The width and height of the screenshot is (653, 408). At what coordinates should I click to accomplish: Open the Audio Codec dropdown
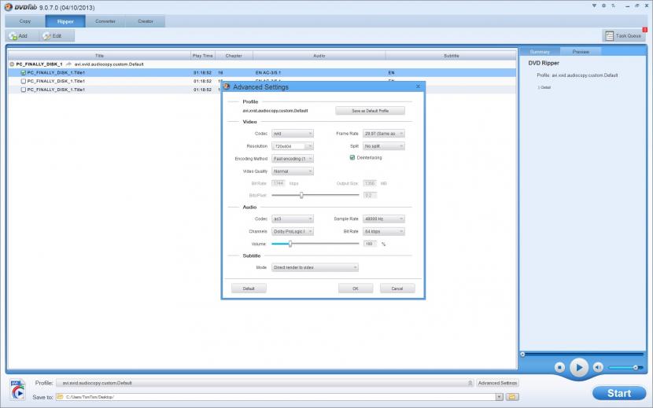(x=293, y=219)
